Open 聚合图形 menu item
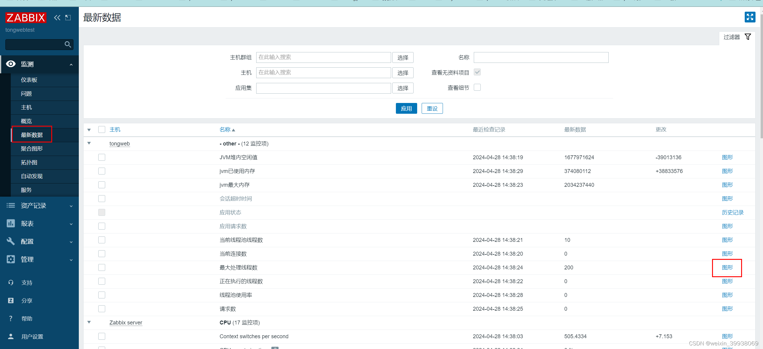 [45, 149]
